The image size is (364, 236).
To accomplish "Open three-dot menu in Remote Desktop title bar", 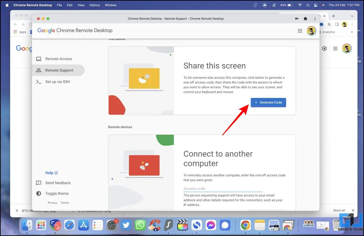I will coord(315,19).
